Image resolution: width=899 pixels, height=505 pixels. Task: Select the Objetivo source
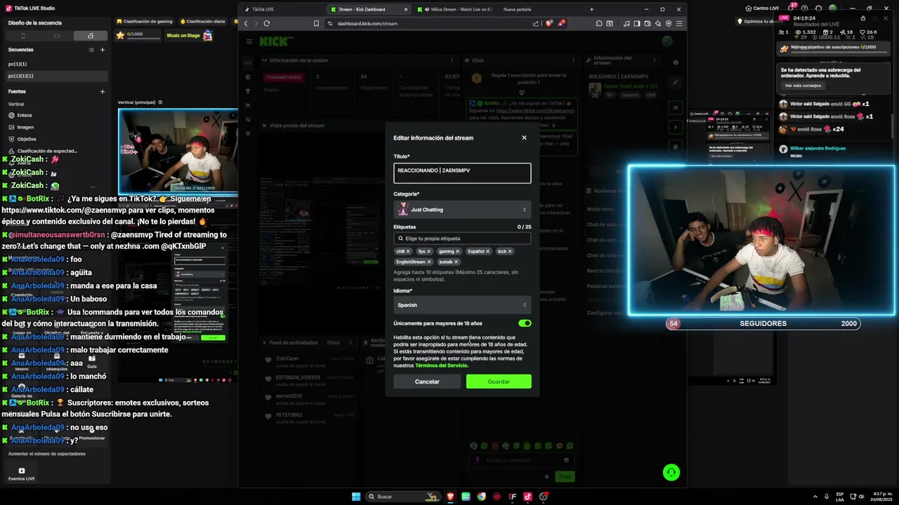[56, 139]
